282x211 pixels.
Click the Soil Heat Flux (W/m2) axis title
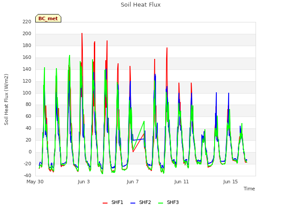(x=6, y=99)
